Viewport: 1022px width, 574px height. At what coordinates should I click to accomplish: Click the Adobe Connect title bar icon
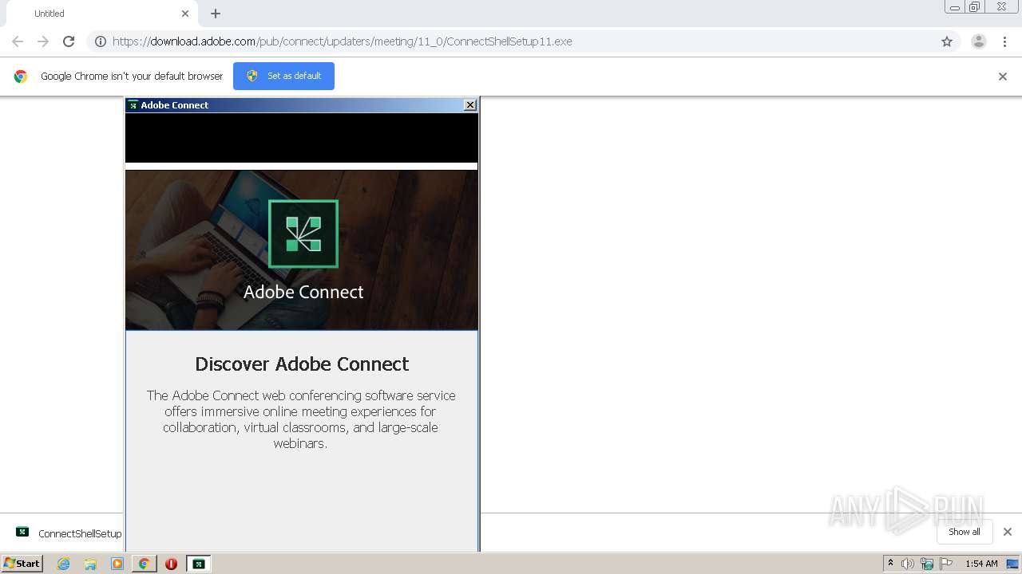point(133,105)
